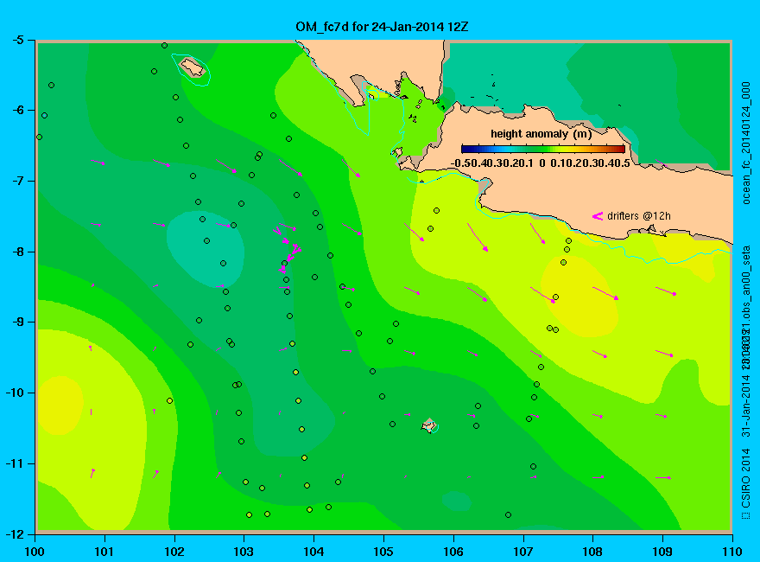
Task: Click longitude tick label 109
Action: tap(662, 552)
